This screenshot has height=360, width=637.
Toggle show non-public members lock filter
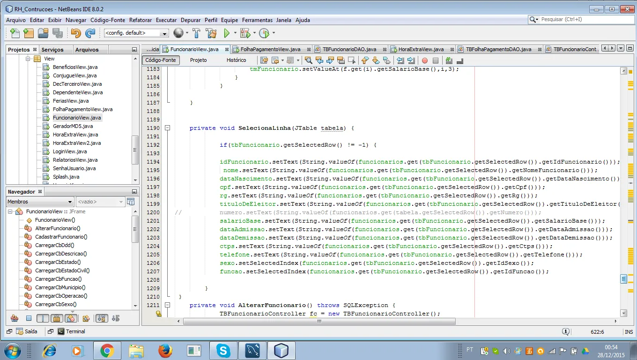click(56, 319)
